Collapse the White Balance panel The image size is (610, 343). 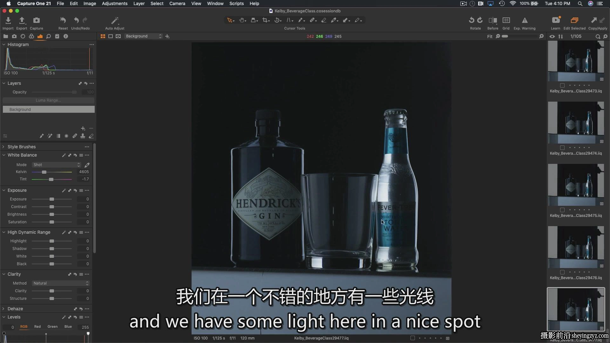4,155
